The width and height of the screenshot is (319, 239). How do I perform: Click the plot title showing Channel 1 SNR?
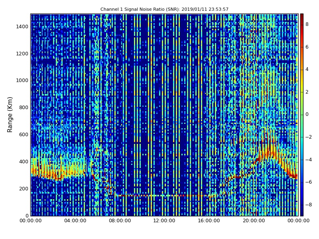point(164,9)
